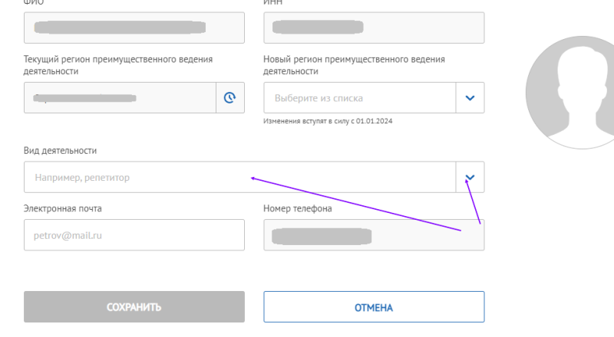The width and height of the screenshot is (614, 337).
Task: Click the 'Вид деятельности' label
Action: (60, 151)
